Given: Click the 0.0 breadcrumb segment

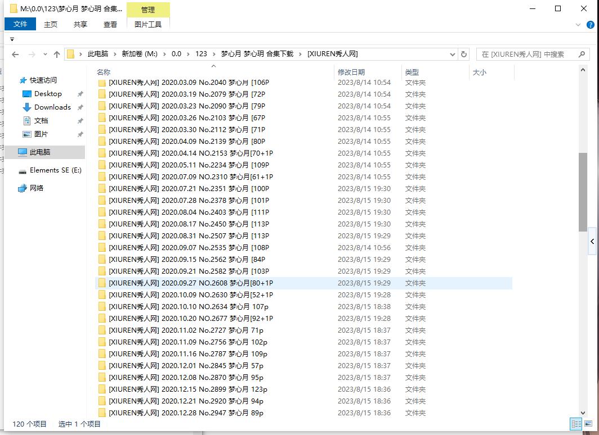Looking at the screenshot, I should coord(176,54).
